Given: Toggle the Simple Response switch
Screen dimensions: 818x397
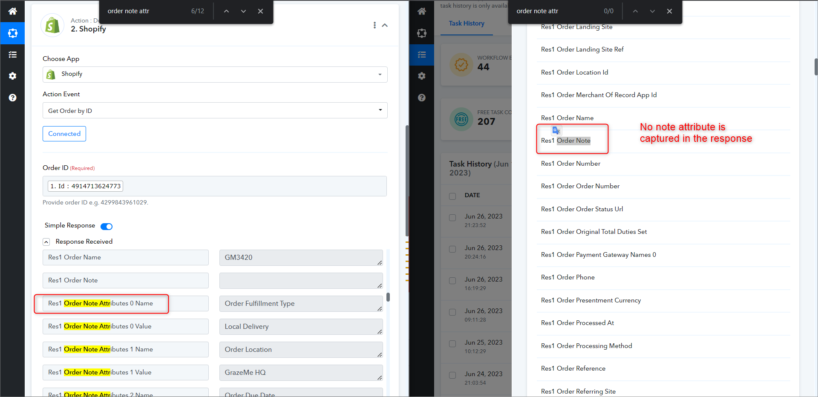Looking at the screenshot, I should pos(107,226).
